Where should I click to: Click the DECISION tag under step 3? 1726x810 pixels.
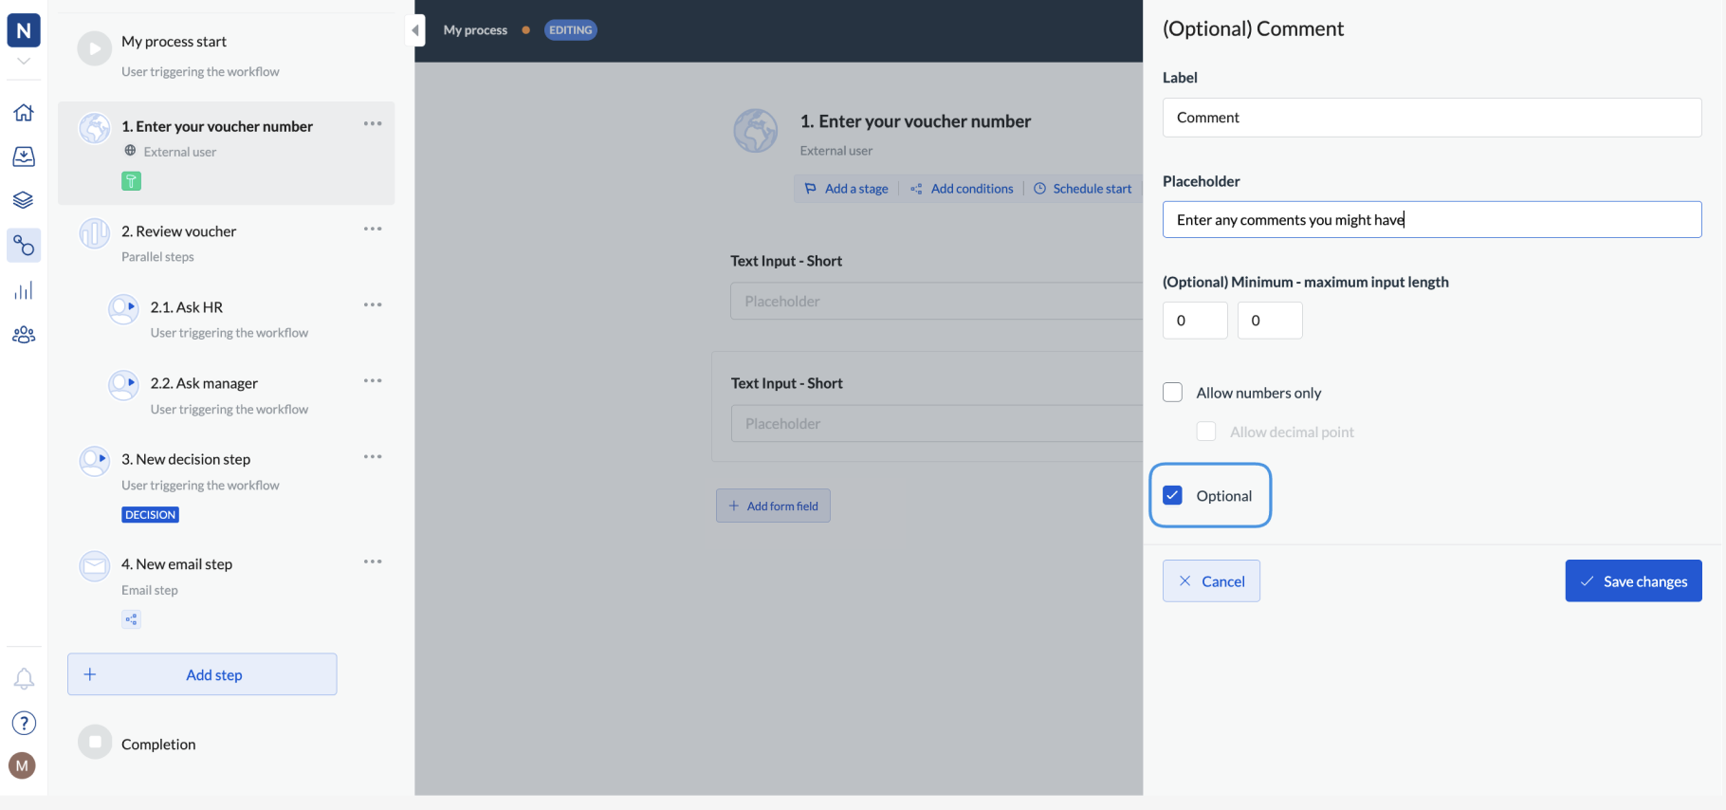tap(150, 515)
